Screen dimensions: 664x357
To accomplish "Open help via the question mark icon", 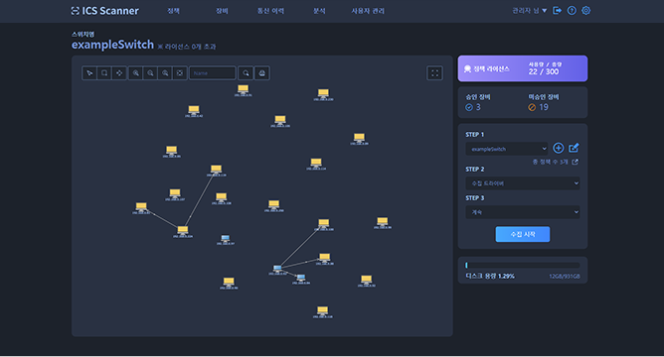I will coord(572,11).
